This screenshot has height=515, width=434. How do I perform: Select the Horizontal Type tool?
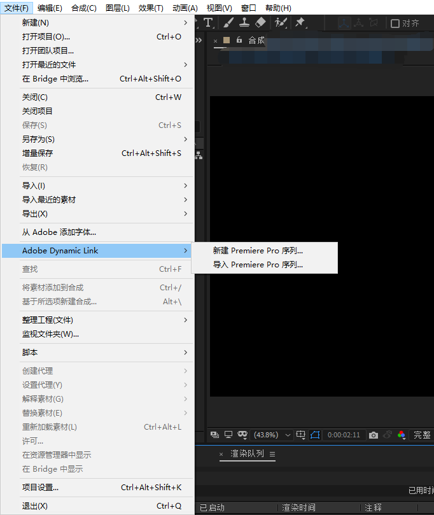click(208, 23)
